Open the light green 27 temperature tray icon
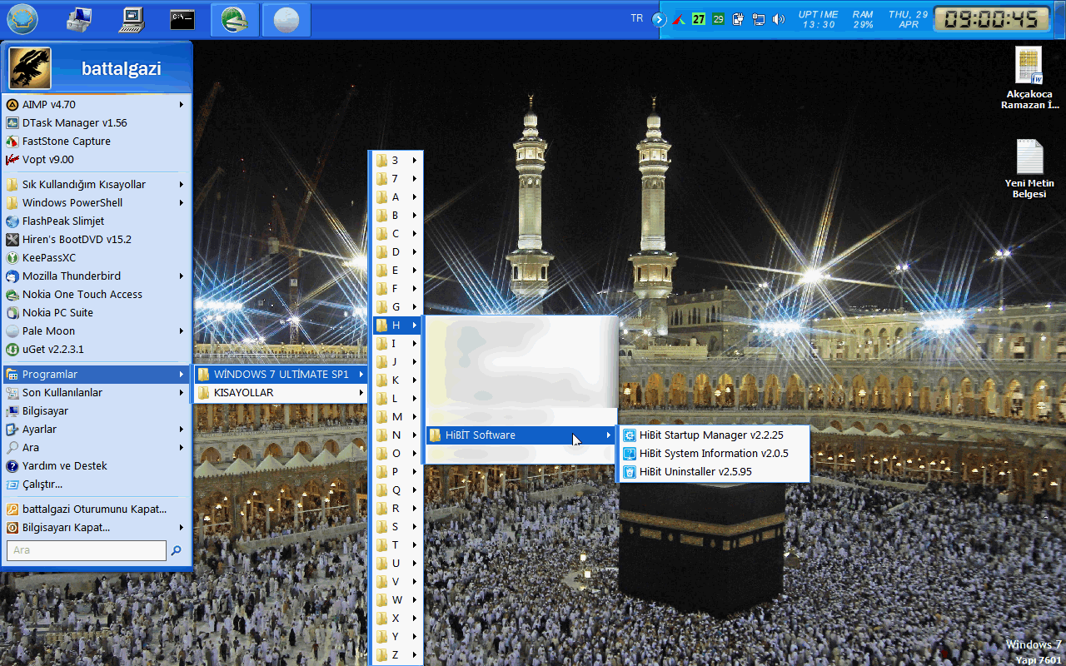The image size is (1066, 666). (x=699, y=19)
